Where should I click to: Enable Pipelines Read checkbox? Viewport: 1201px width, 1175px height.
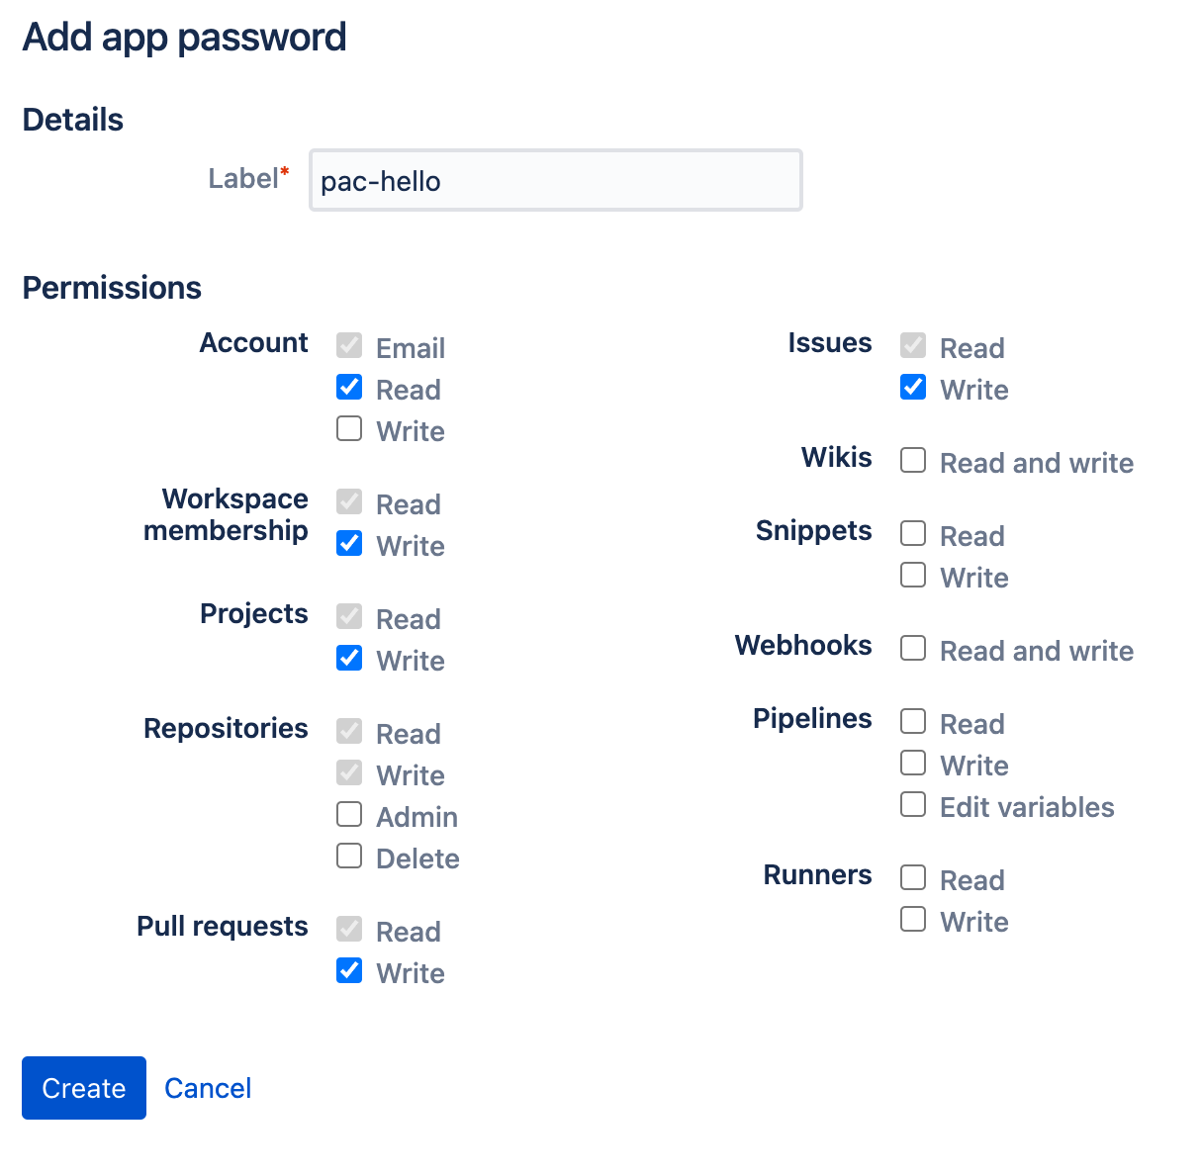tap(913, 721)
